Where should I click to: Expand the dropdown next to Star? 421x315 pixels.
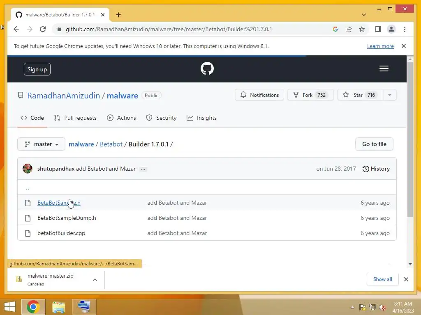pos(390,95)
